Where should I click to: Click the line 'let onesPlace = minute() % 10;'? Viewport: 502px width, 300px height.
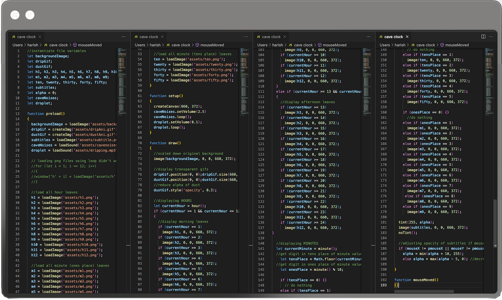(x=312, y=269)
